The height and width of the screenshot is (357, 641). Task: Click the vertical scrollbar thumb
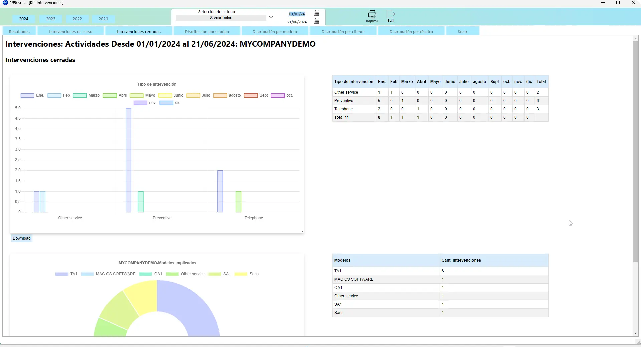tap(635, 152)
